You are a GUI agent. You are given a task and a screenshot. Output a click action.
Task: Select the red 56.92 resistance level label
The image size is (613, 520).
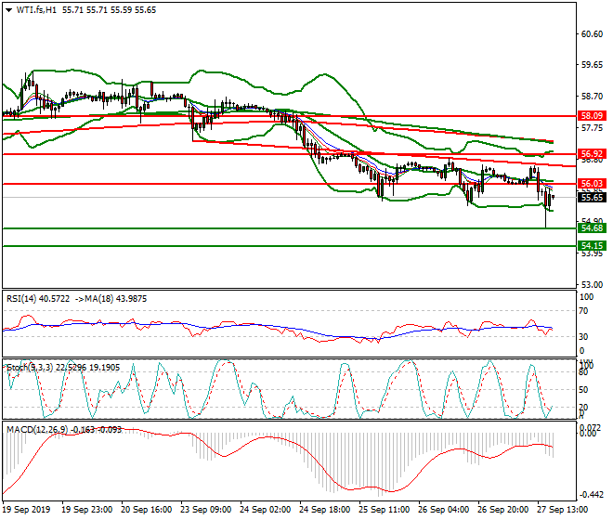[x=592, y=153]
